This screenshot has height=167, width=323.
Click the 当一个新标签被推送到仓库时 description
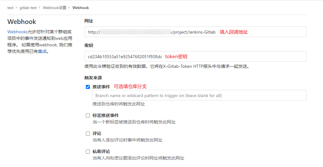tap(134, 122)
